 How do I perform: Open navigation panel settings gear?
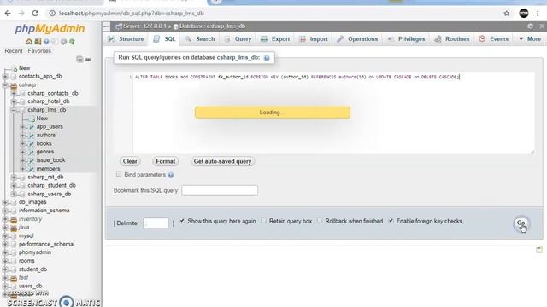point(63,42)
